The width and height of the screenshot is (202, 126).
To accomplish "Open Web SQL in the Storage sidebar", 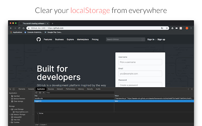I will click(17, 120).
